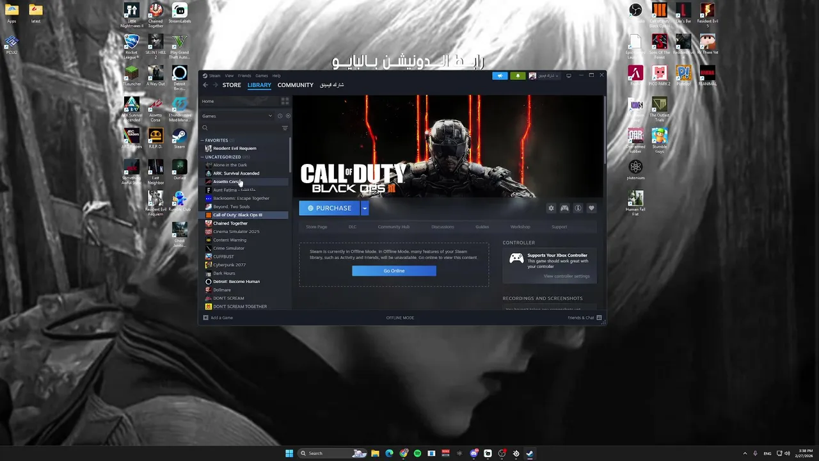This screenshot has width=819, height=461.
Task: Sort library by recent activity clock icon
Action: click(280, 116)
